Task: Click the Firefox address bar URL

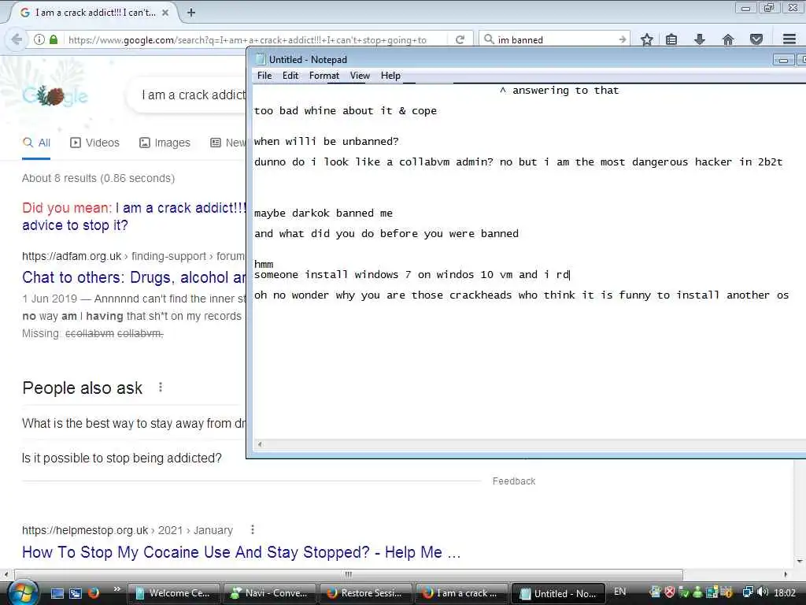Action: pyautogui.click(x=246, y=39)
